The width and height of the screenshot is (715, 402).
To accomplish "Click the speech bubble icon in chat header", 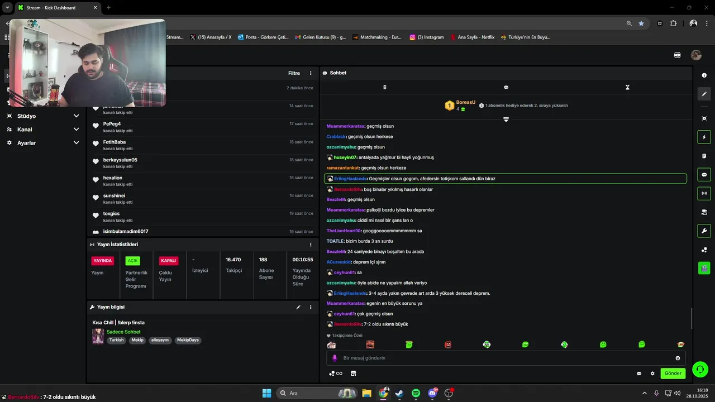I will click(506, 87).
